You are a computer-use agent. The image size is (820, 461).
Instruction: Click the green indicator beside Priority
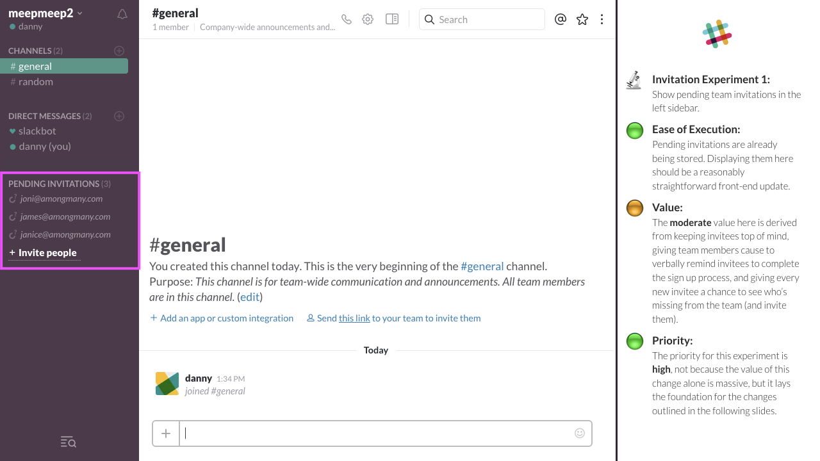(x=634, y=341)
